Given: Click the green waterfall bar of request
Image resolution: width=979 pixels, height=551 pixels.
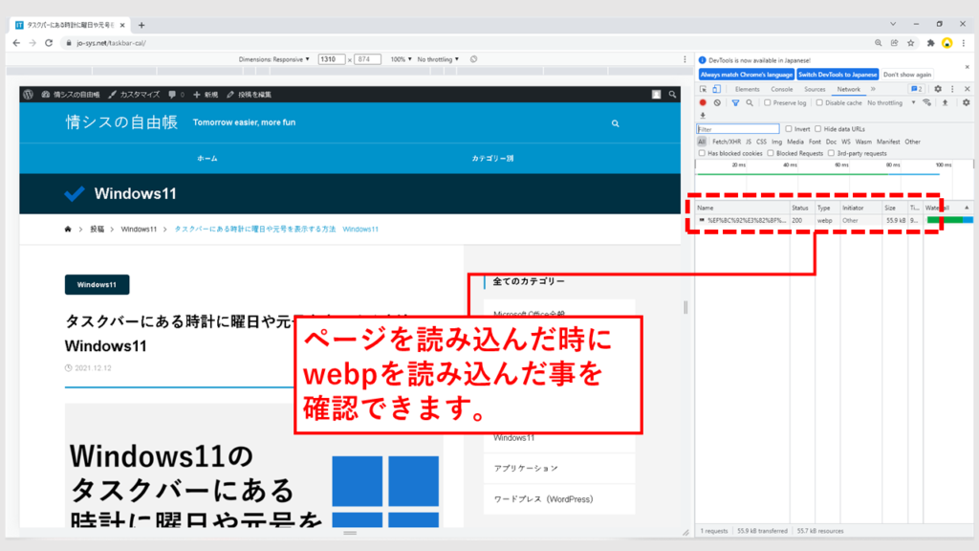Looking at the screenshot, I should tap(946, 220).
